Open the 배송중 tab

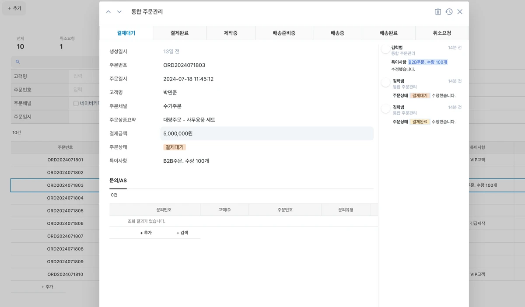[337, 33]
